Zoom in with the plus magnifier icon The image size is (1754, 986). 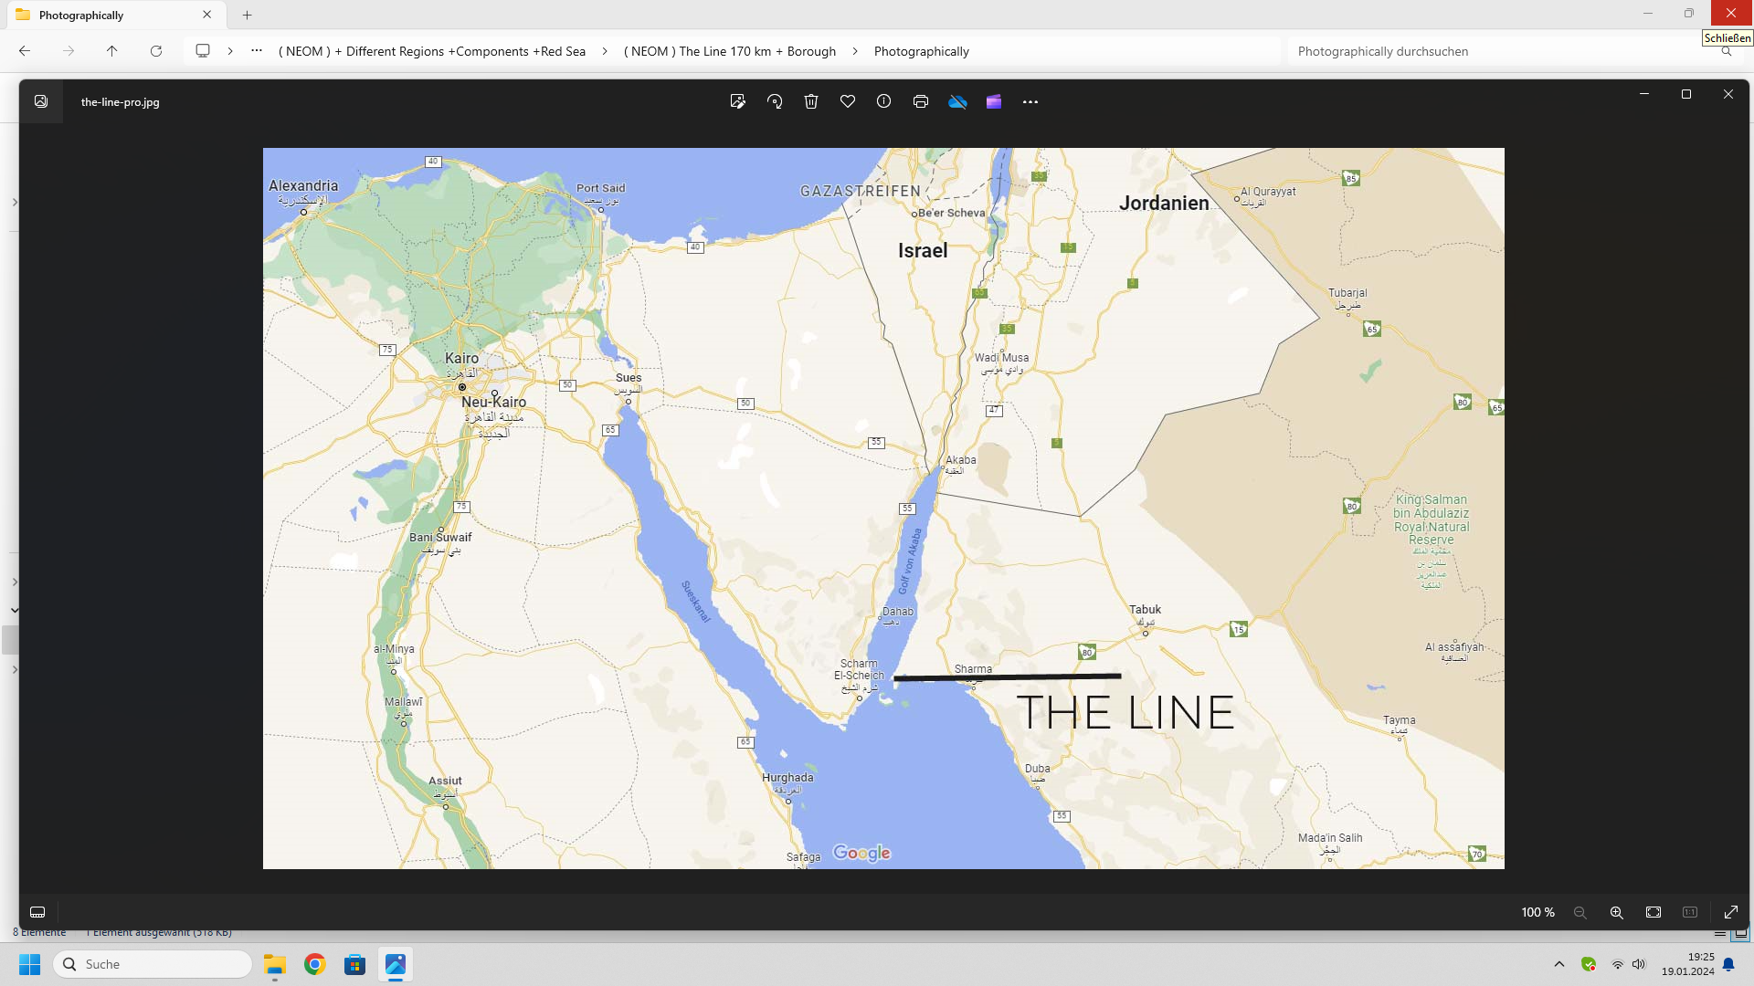coord(1617,912)
